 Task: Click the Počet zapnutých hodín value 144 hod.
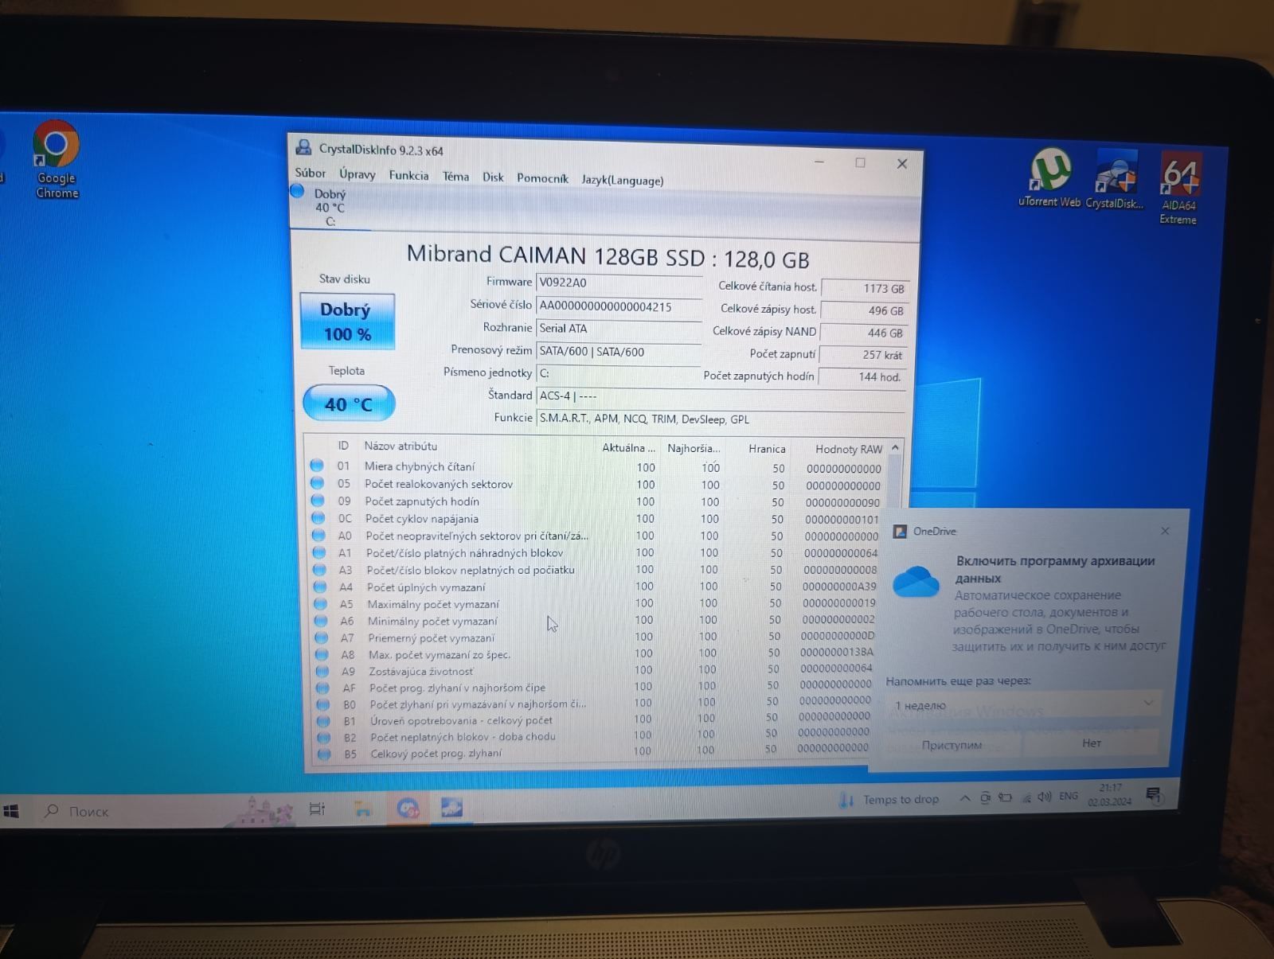click(862, 376)
